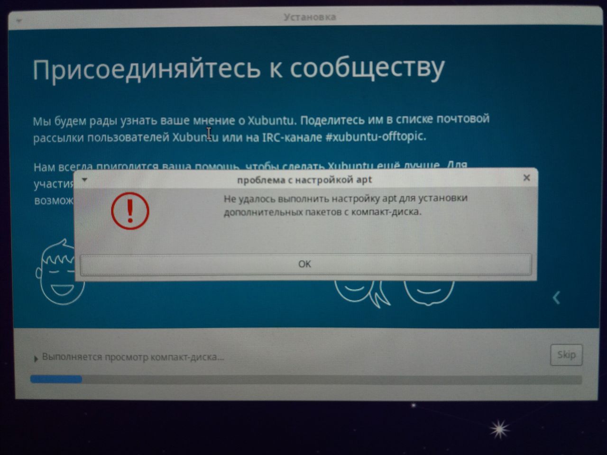This screenshot has height=455, width=607.
Task: Click the red exclamation error icon
Action: click(x=130, y=211)
